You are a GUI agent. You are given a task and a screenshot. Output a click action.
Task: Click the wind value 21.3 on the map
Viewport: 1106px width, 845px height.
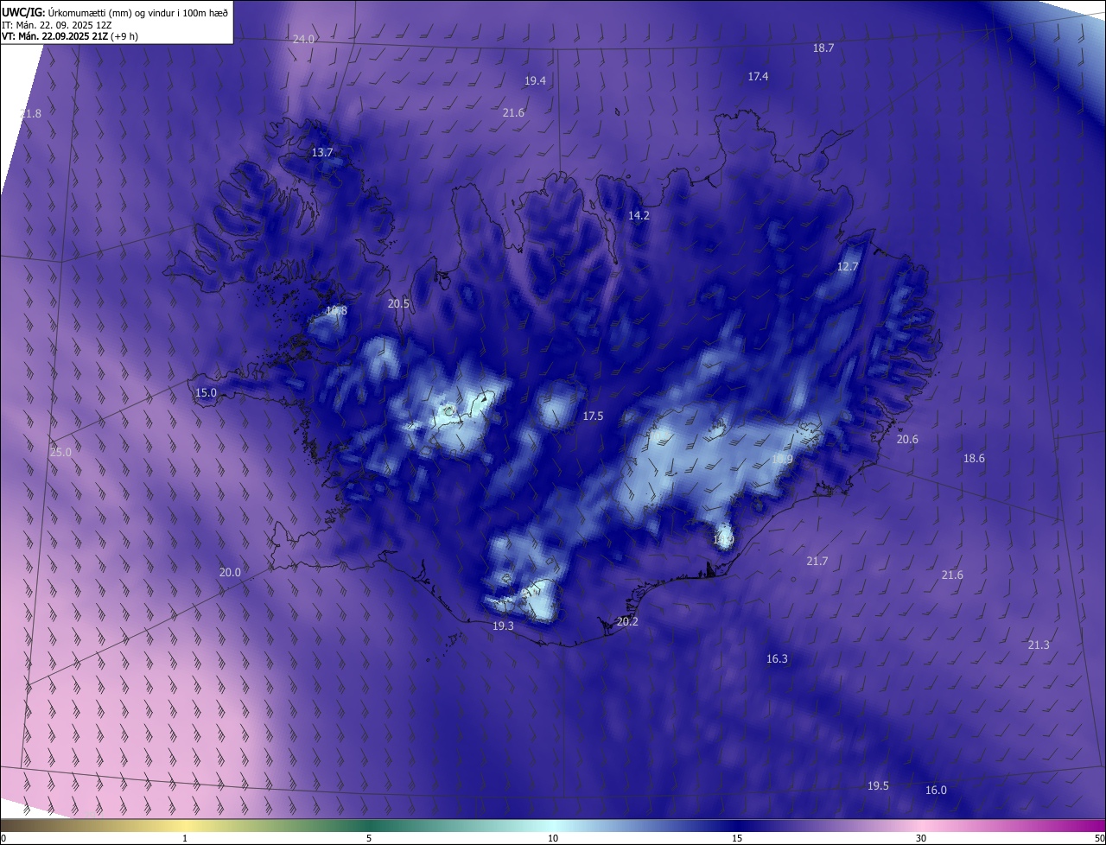(x=1039, y=645)
